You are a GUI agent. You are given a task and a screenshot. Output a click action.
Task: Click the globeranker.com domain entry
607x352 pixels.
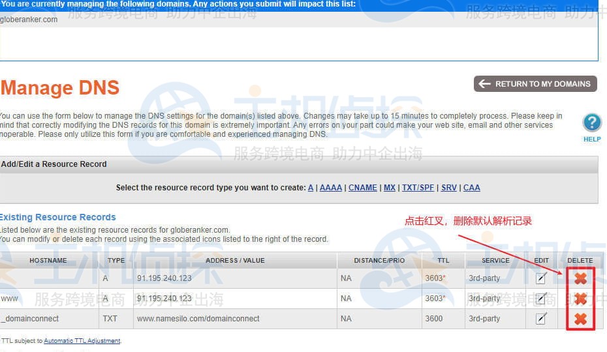point(29,20)
